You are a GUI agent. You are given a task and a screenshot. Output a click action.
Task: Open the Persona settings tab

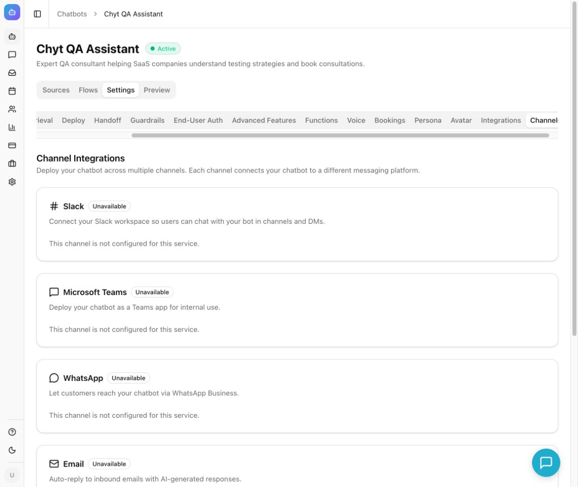coord(427,120)
